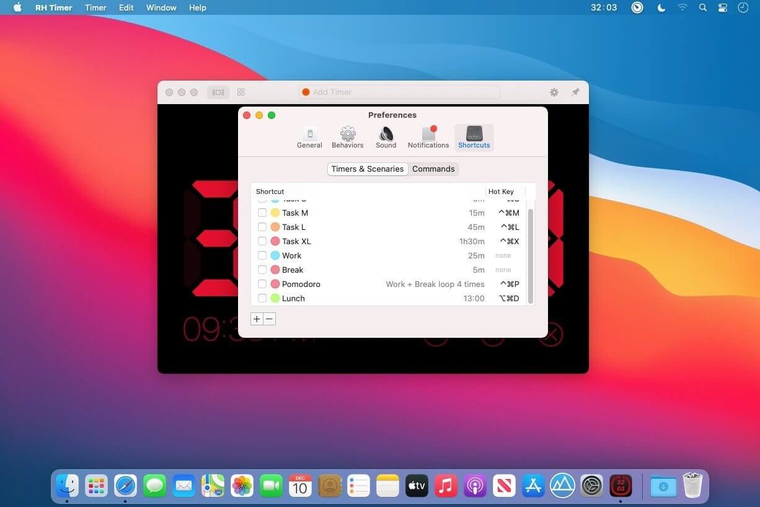This screenshot has width=760, height=507.
Task: Open the Sound preferences pane
Action: click(x=386, y=138)
